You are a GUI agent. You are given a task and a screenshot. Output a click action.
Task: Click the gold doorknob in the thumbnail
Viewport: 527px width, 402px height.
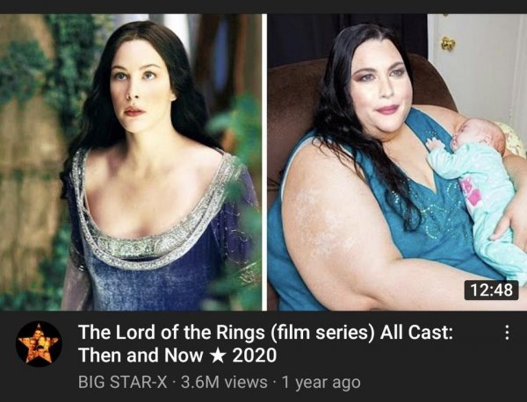(x=448, y=44)
